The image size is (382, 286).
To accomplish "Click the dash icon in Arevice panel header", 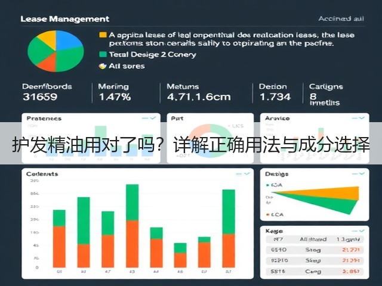I will tap(355, 118).
